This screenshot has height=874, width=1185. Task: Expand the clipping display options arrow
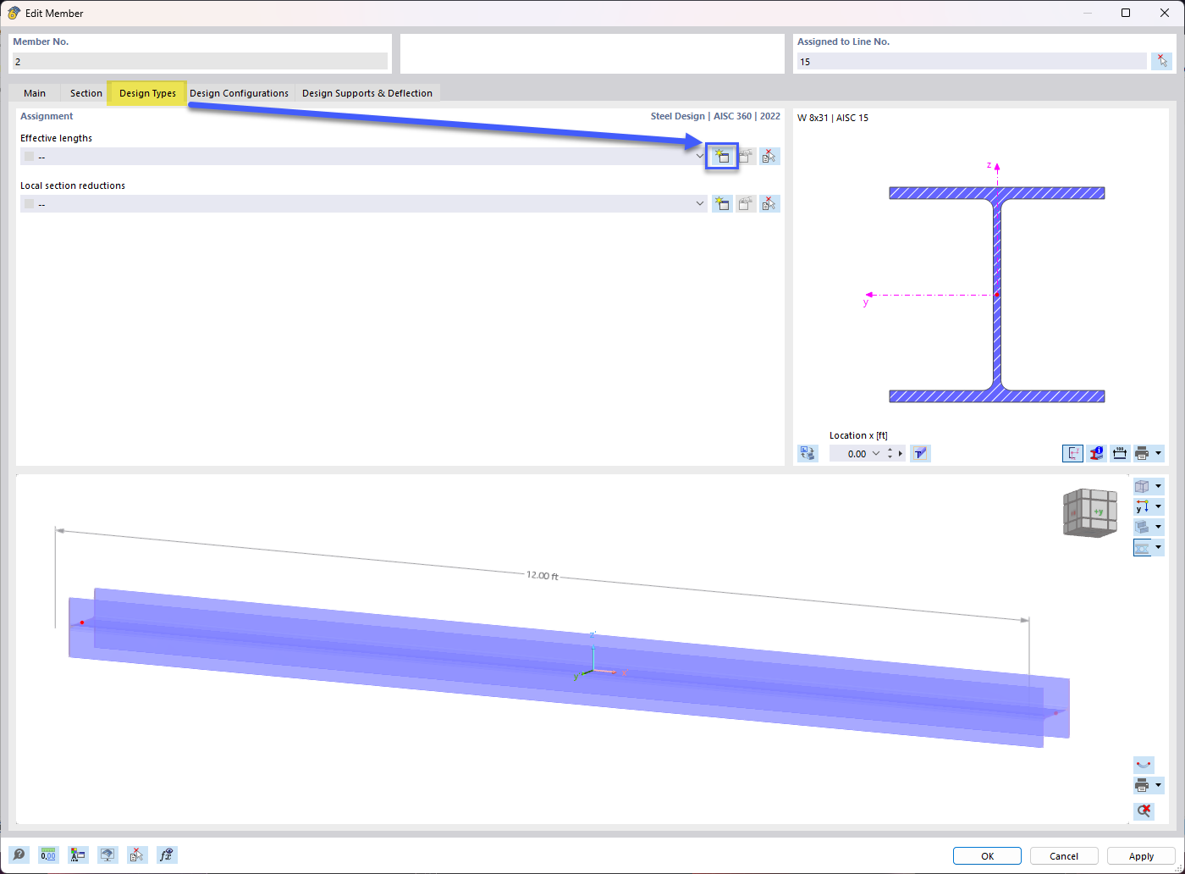tap(1159, 547)
